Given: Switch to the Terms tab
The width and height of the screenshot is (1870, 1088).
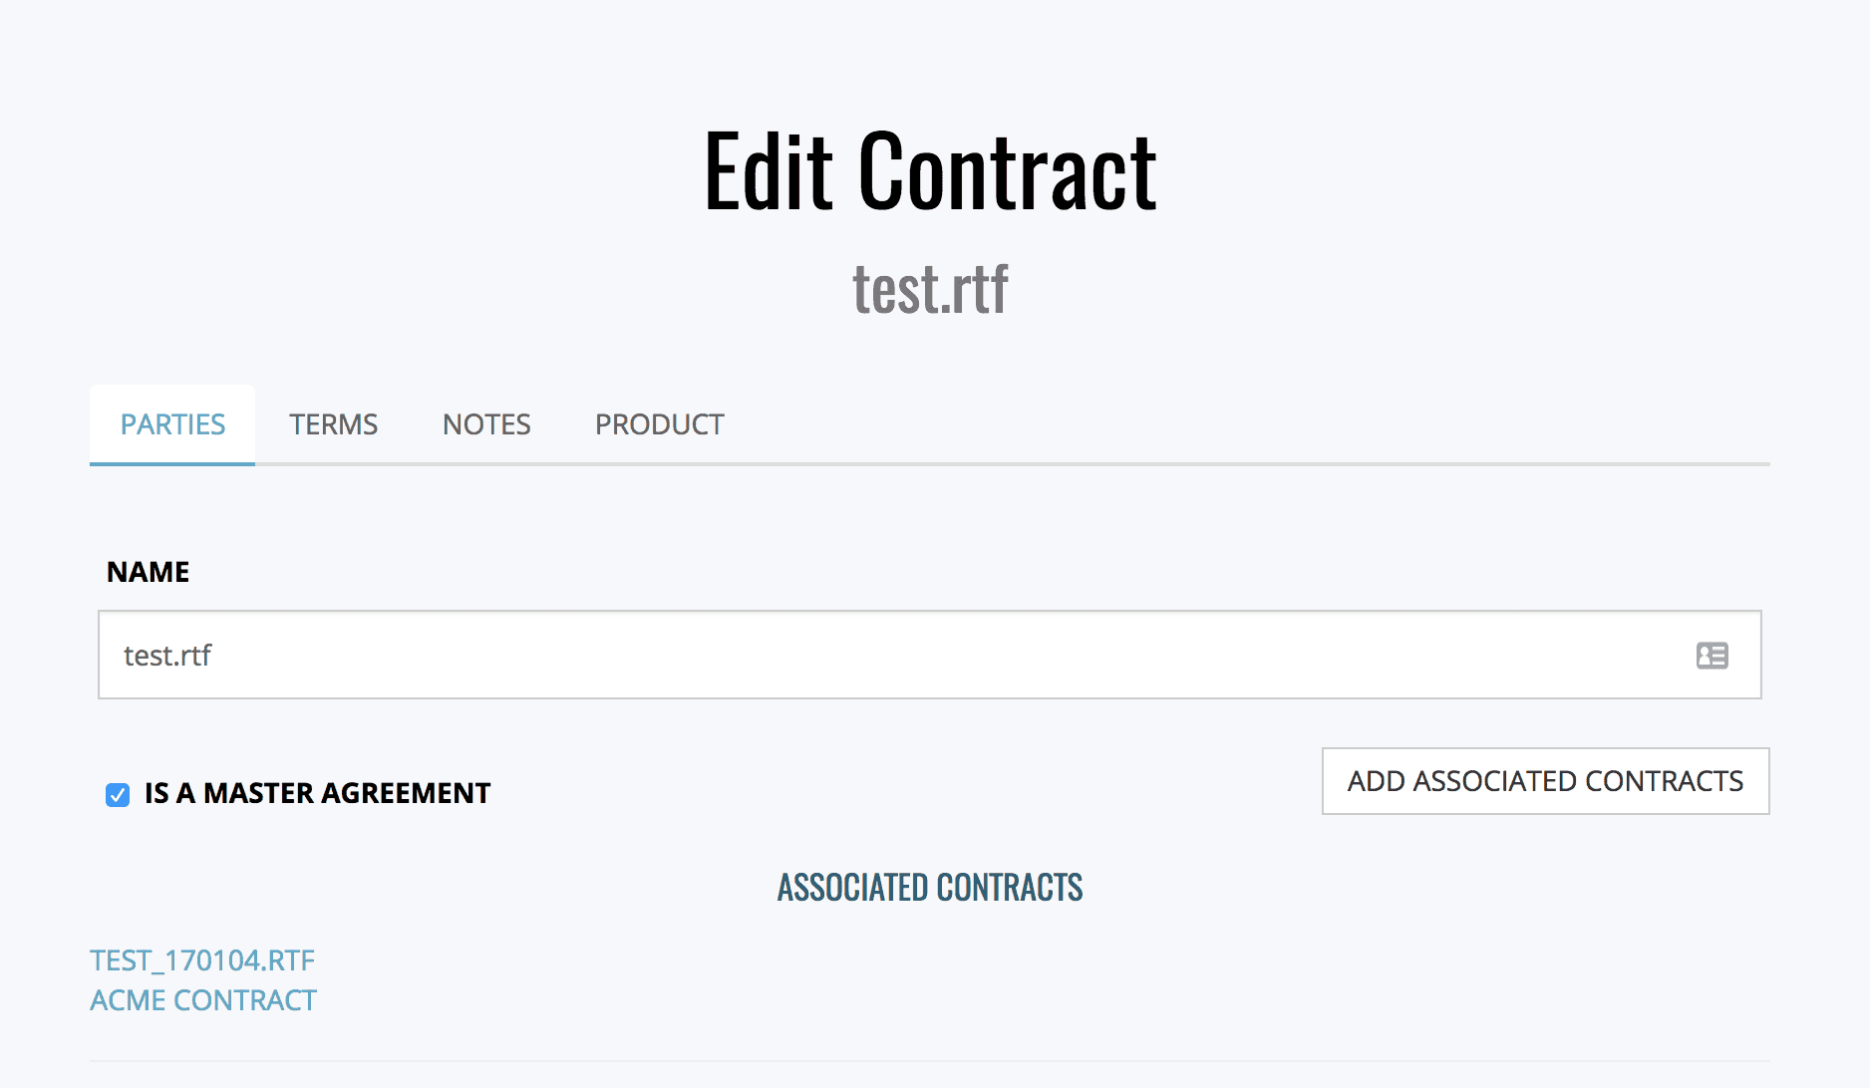Looking at the screenshot, I should point(333,424).
